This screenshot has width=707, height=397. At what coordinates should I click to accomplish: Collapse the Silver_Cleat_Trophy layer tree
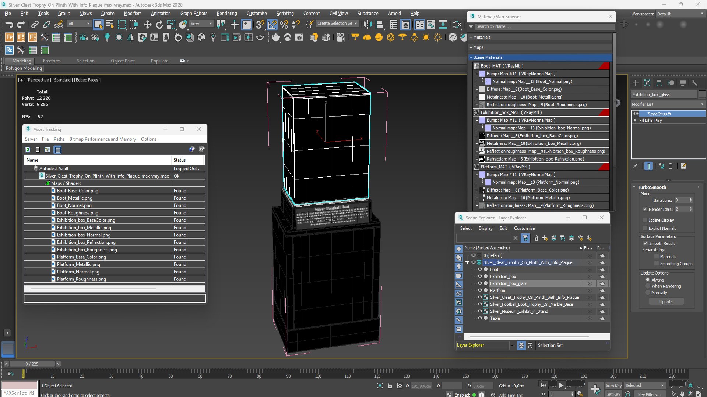coord(468,262)
